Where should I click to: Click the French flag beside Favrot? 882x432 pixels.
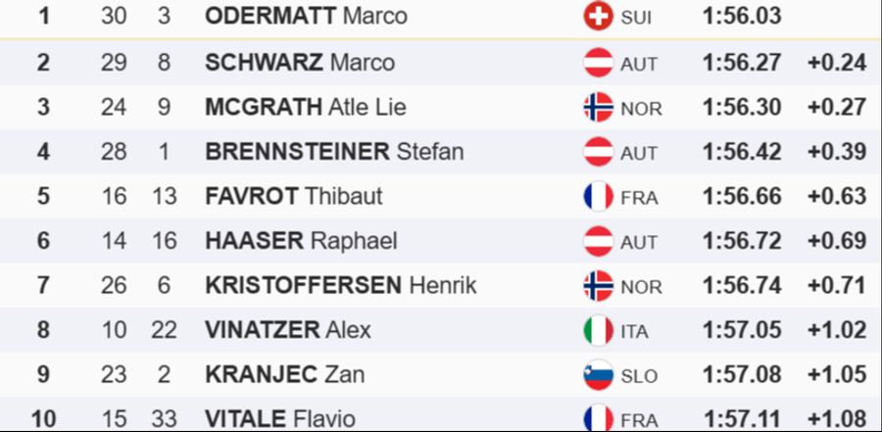pos(598,197)
